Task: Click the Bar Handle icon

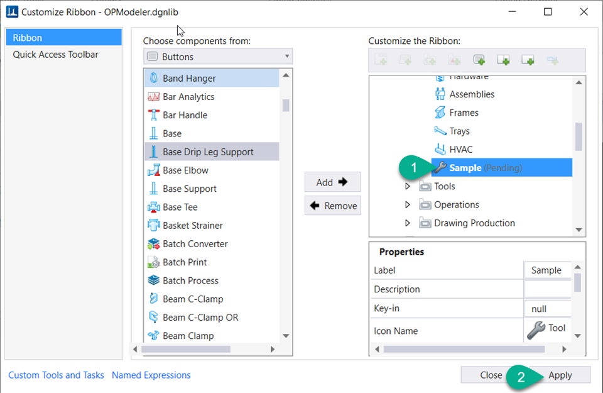Action: 153,115
